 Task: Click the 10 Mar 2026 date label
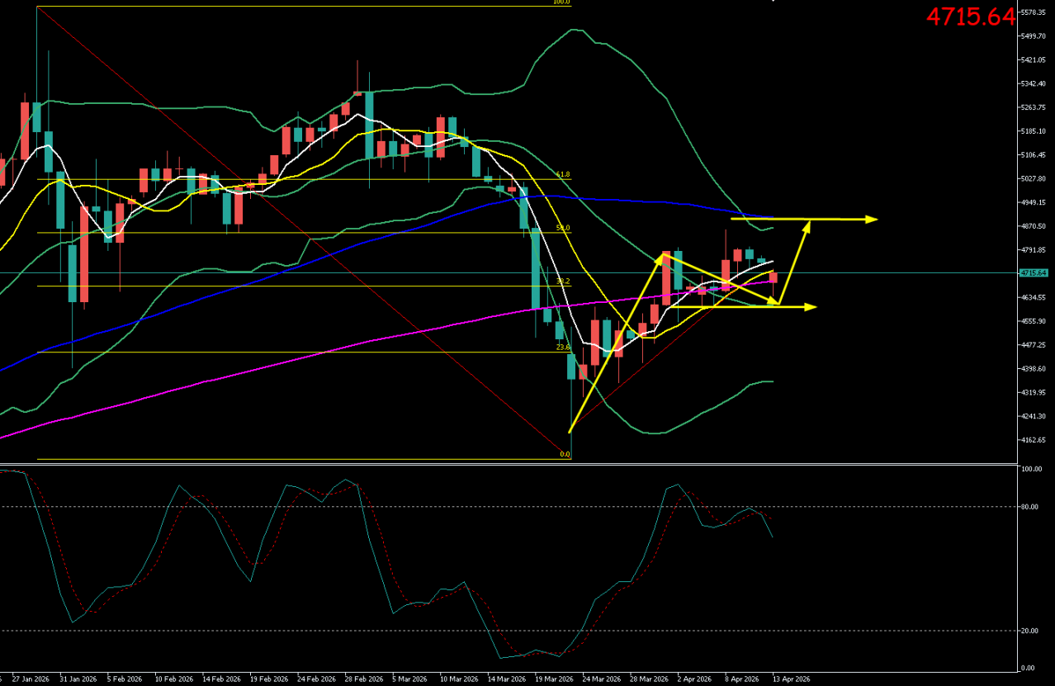coord(457,679)
